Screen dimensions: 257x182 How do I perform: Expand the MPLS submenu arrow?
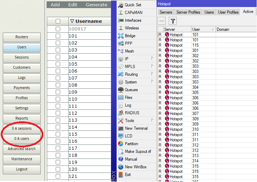click(152, 66)
